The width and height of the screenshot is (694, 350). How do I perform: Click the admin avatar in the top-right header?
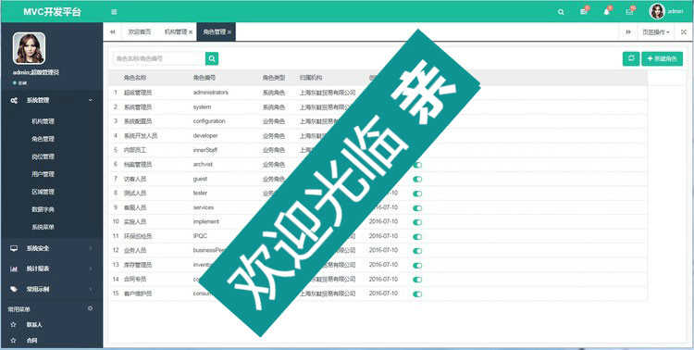[657, 11]
